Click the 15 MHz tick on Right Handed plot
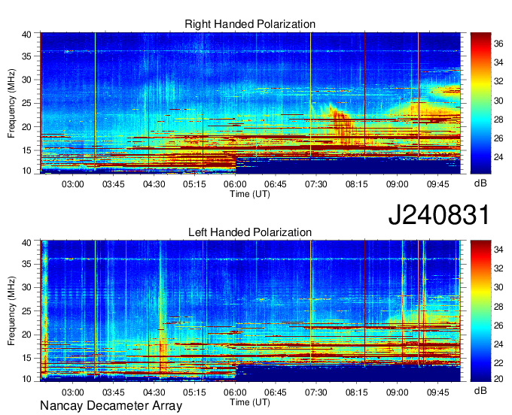 point(26,150)
